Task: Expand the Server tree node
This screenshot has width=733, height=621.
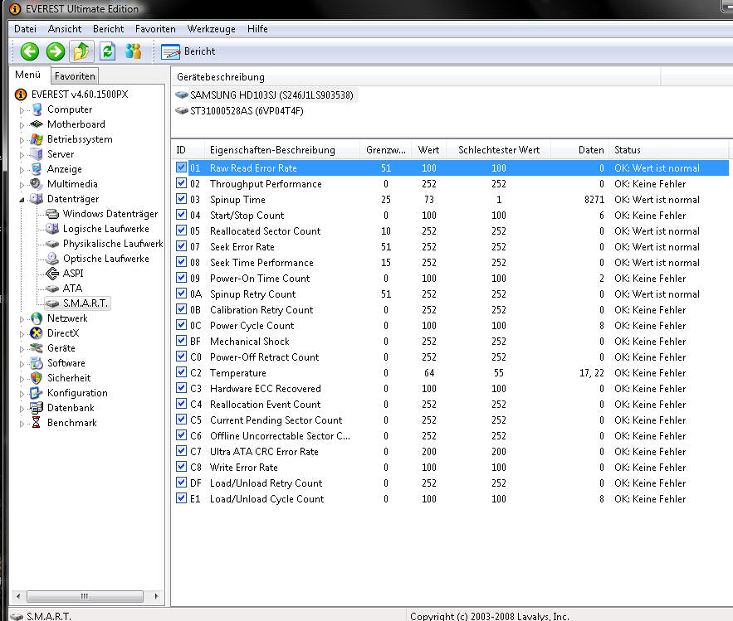Action: tap(22, 155)
